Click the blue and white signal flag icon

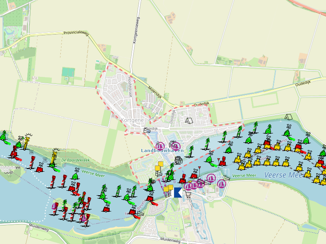(178, 192)
